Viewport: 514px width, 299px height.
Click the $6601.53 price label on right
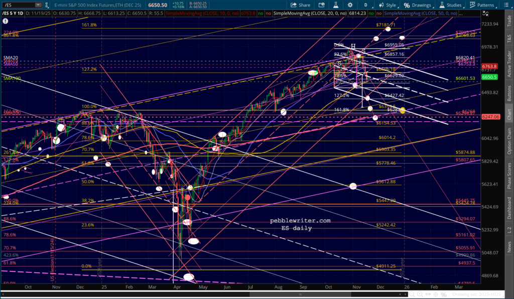pyautogui.click(x=465, y=79)
